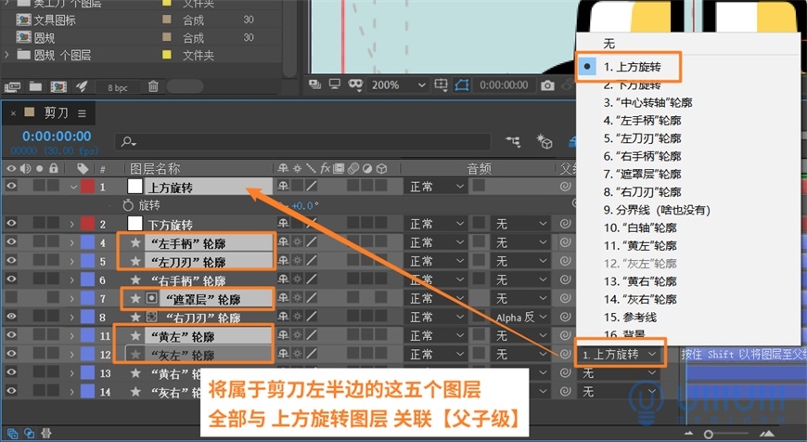Click the viewer timecode 0:00:00:00 button
Viewport: 807px width, 442px height.
(x=504, y=85)
